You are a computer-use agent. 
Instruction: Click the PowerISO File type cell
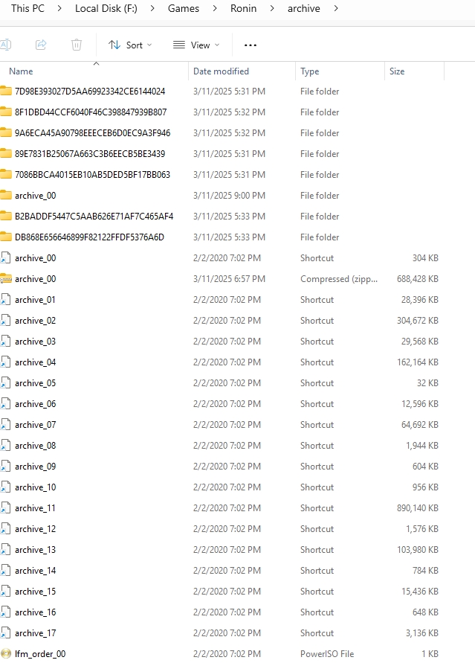(327, 653)
